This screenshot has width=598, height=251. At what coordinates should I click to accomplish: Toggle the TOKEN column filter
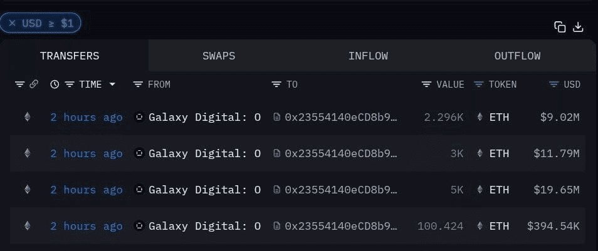tap(480, 85)
